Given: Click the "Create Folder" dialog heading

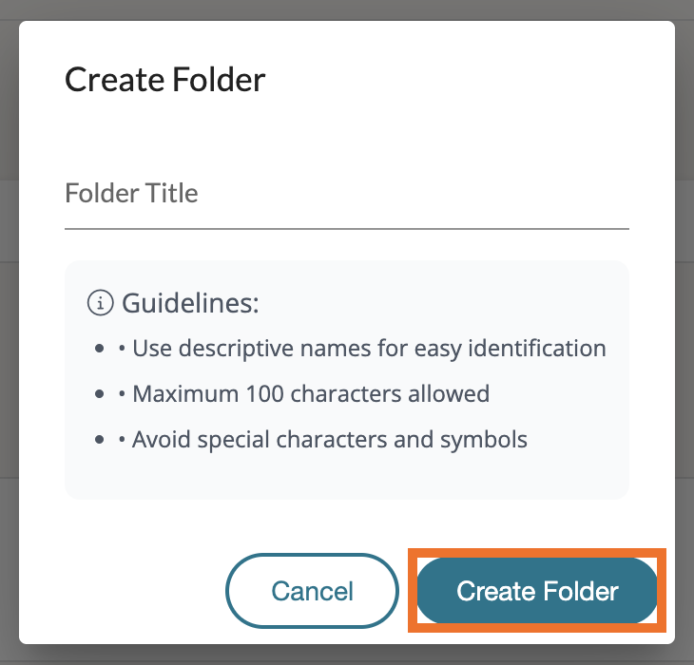Looking at the screenshot, I should click(164, 80).
